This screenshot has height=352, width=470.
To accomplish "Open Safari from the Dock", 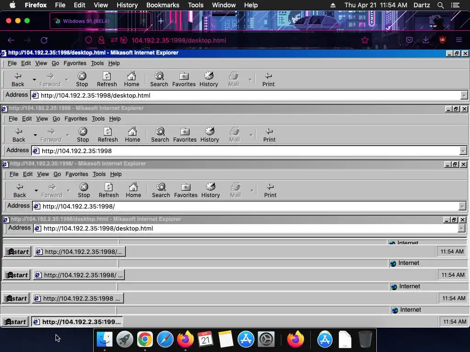I will pos(165,339).
